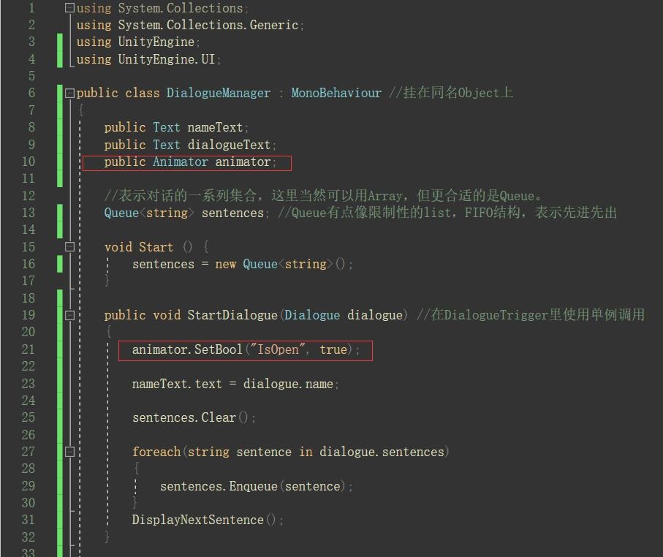
Task: Collapse the DialogueManager class definition
Action: point(69,93)
